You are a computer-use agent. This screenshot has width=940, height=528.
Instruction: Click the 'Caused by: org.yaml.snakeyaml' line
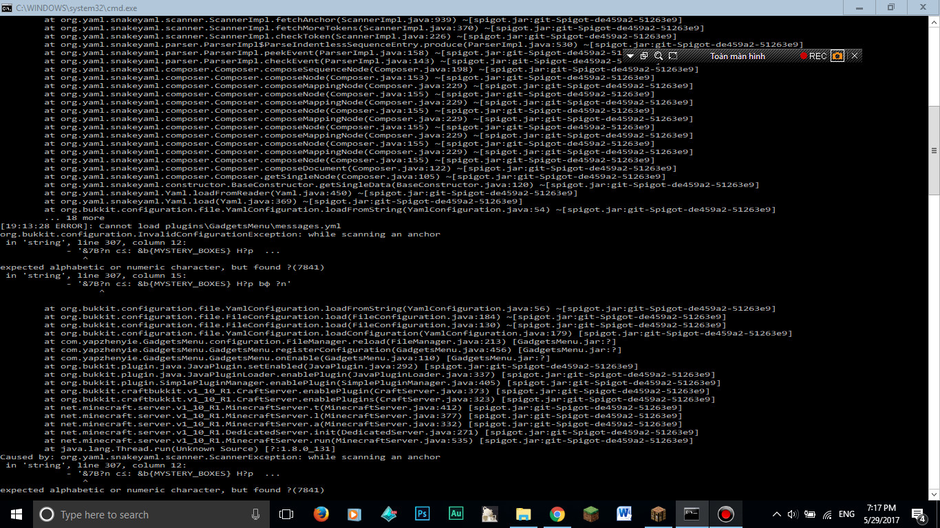(x=220, y=456)
